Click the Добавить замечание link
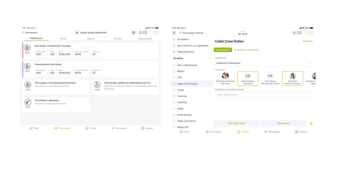 click(246, 50)
